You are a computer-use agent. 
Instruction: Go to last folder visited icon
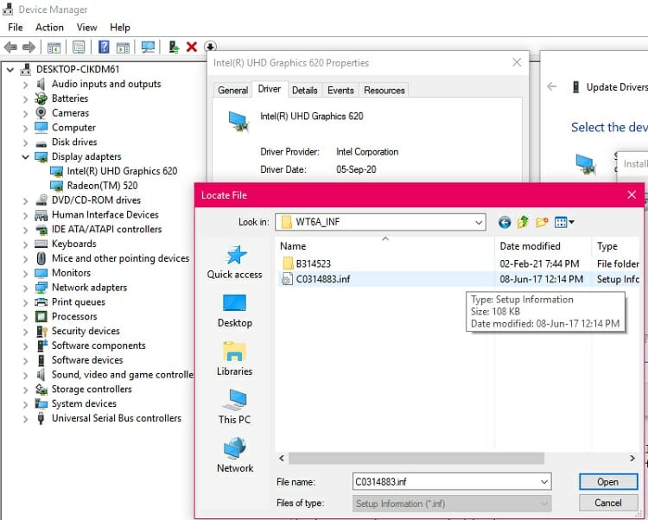pyautogui.click(x=505, y=223)
